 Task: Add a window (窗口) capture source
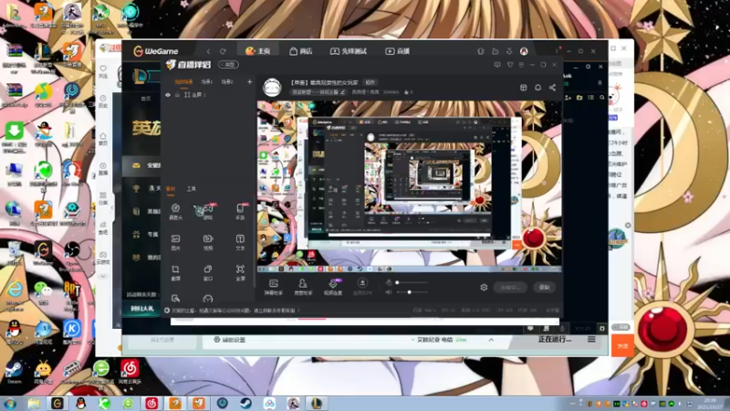point(208,273)
